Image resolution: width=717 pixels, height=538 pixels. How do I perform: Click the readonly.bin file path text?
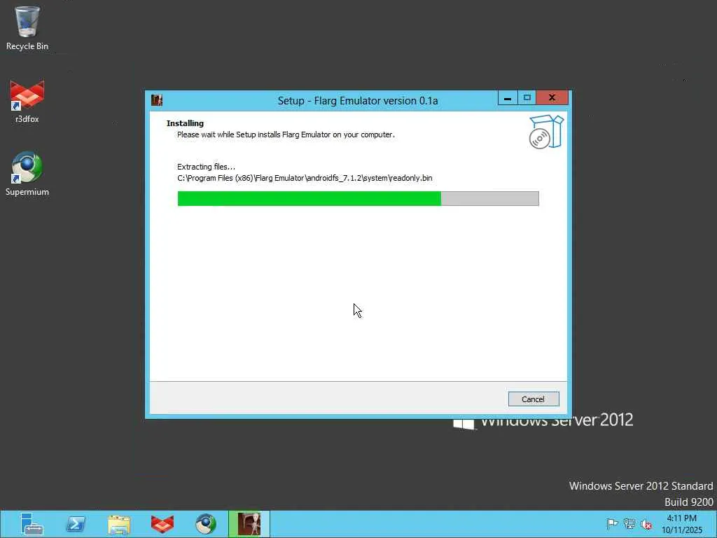305,178
